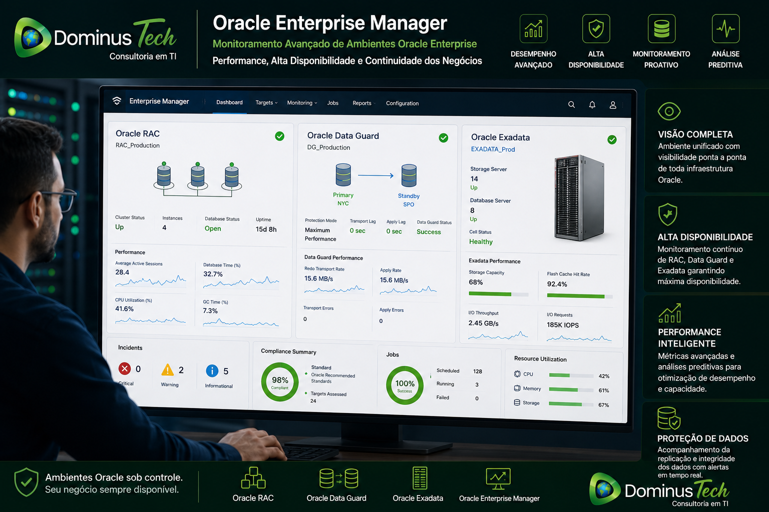This screenshot has height=512, width=769.
Task: Click the Memory icon in Resource Utilization
Action: [x=517, y=388]
